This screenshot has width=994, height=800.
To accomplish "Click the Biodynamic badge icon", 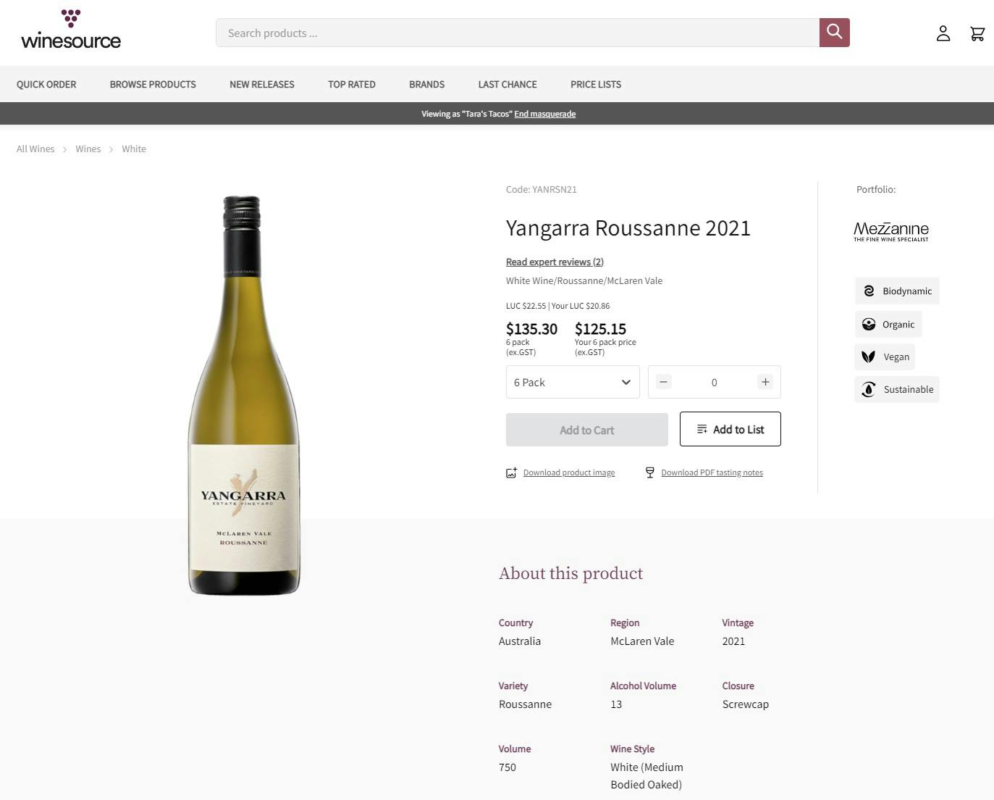I will 869,291.
